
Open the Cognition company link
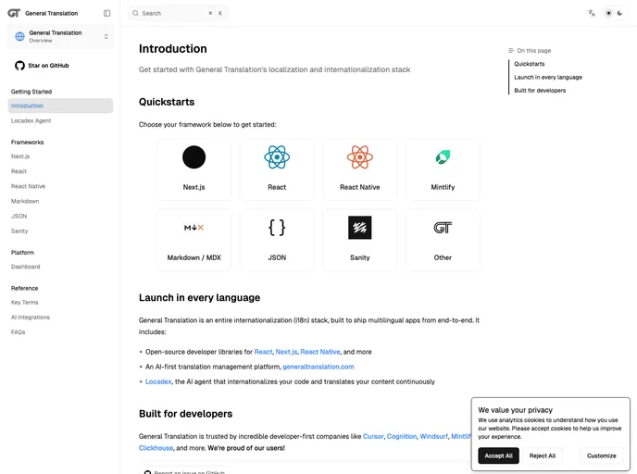[x=402, y=436]
